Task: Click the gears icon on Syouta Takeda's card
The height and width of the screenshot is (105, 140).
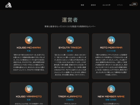Action: 70,40
